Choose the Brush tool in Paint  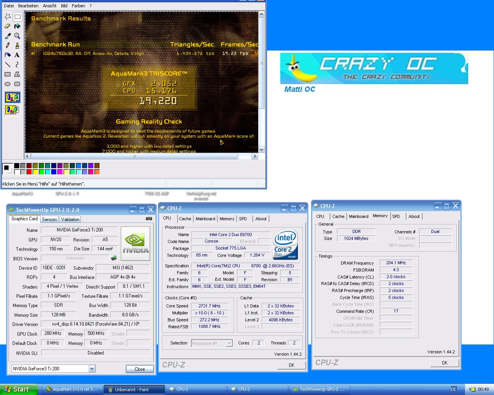click(17, 46)
